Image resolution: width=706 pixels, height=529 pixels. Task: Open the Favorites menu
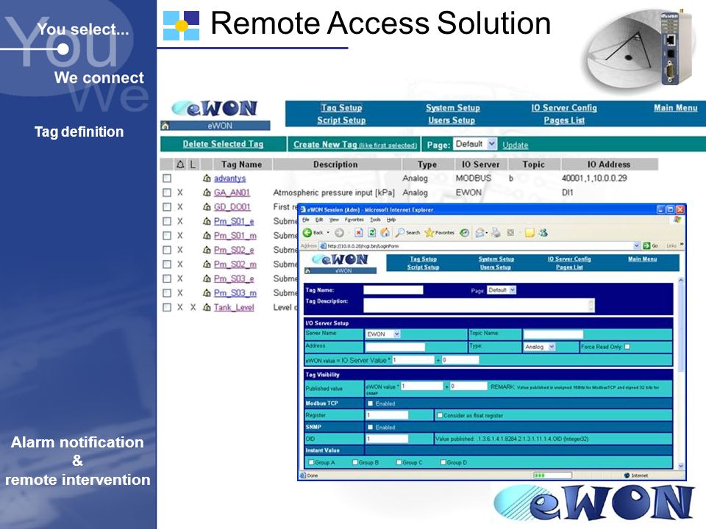pyautogui.click(x=354, y=220)
